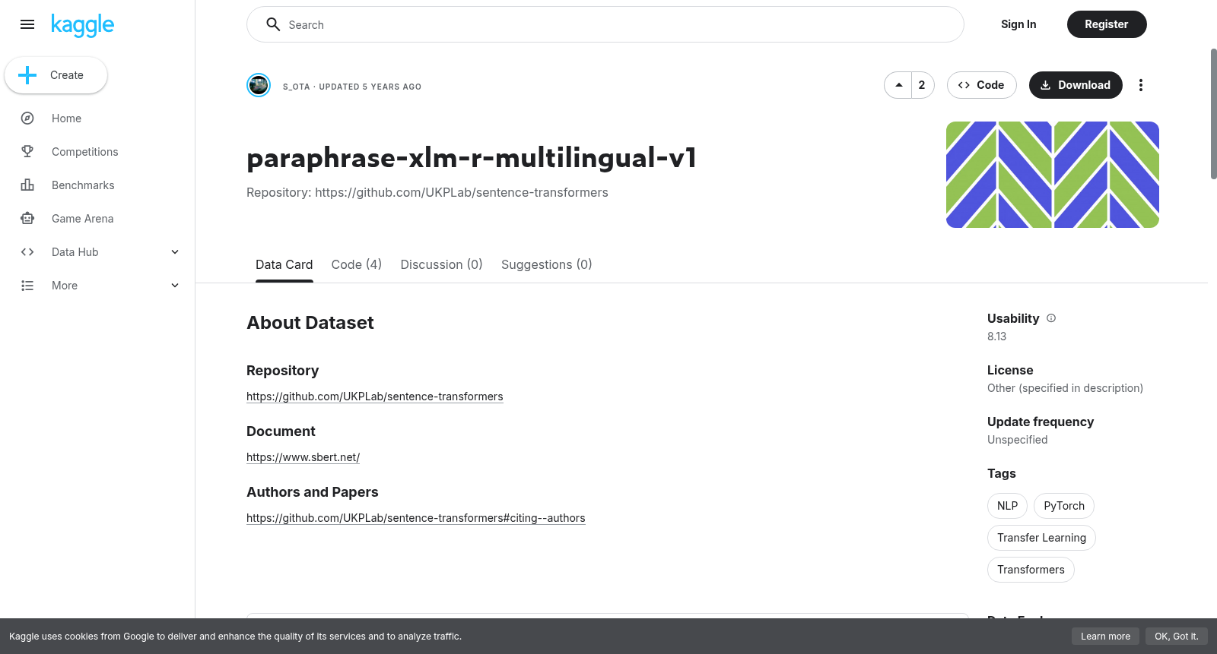Click the 8.13 usability score text

997,336
